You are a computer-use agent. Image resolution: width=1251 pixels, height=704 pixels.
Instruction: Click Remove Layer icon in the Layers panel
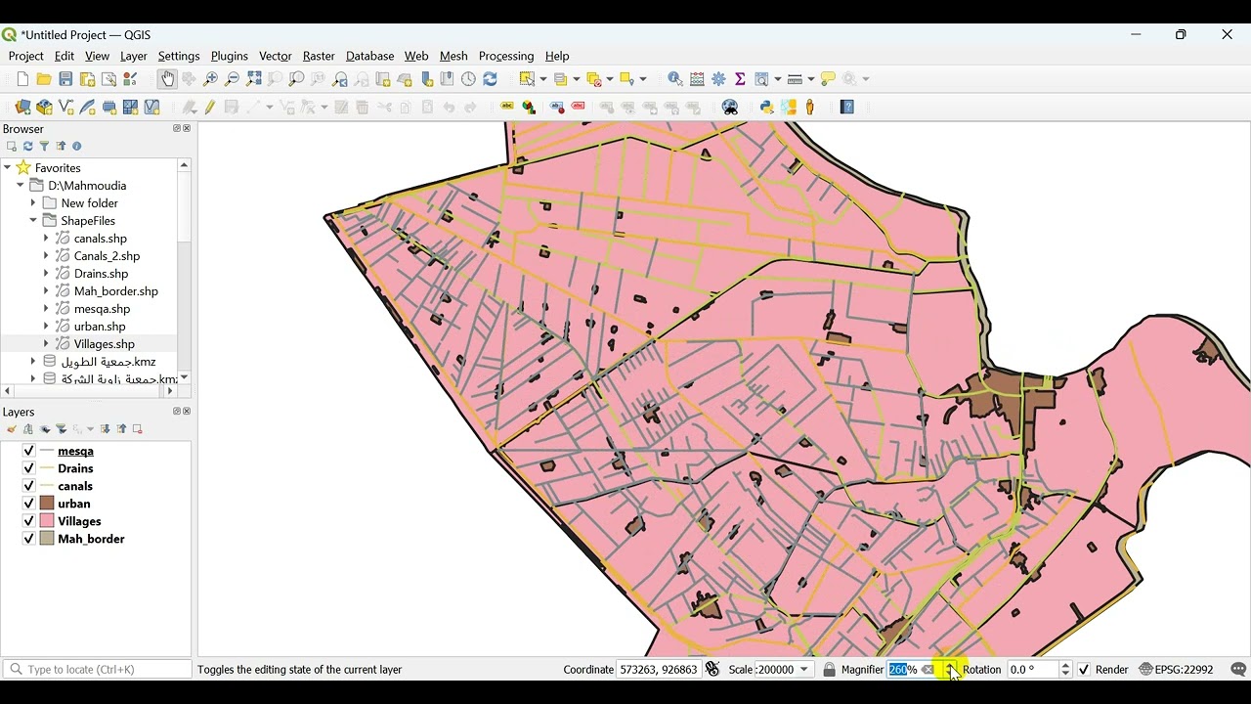[138, 429]
